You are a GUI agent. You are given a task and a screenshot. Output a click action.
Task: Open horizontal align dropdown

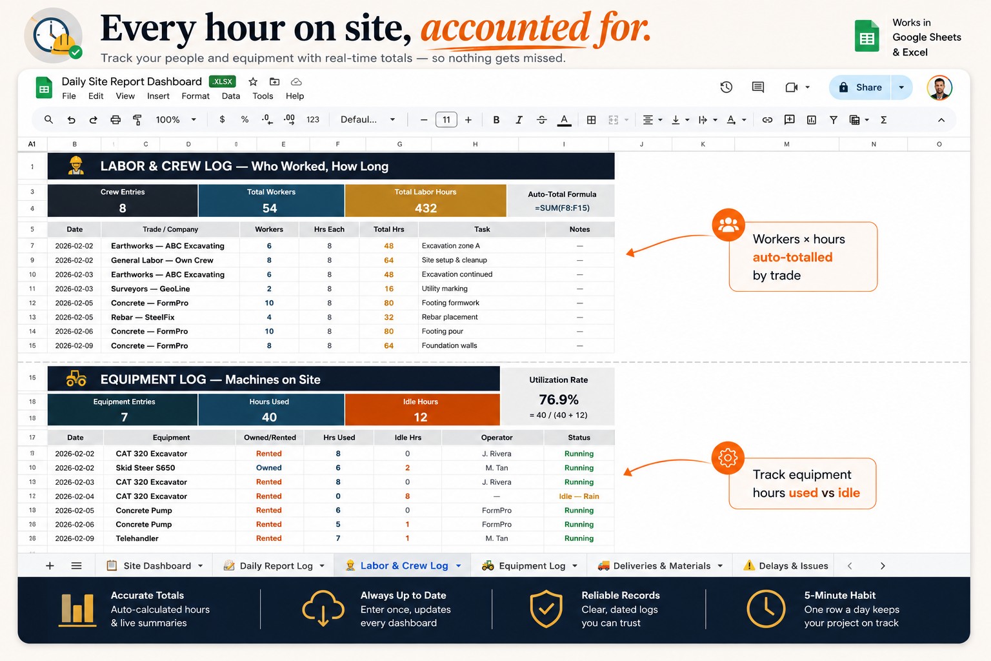(652, 119)
